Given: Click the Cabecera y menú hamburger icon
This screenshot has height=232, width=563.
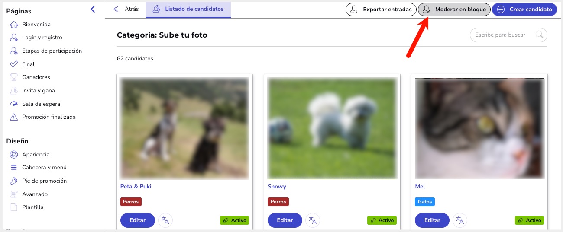Looking at the screenshot, I should pos(14,168).
